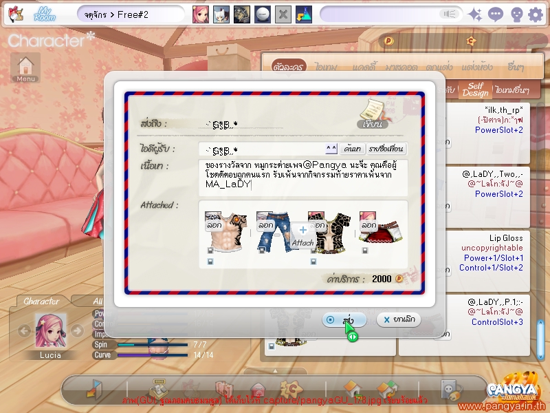Click the Lucia character portrait

(50, 331)
